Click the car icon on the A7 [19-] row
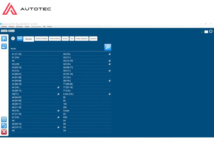The width and height of the screenshot is (214, 160). click(x=58, y=117)
